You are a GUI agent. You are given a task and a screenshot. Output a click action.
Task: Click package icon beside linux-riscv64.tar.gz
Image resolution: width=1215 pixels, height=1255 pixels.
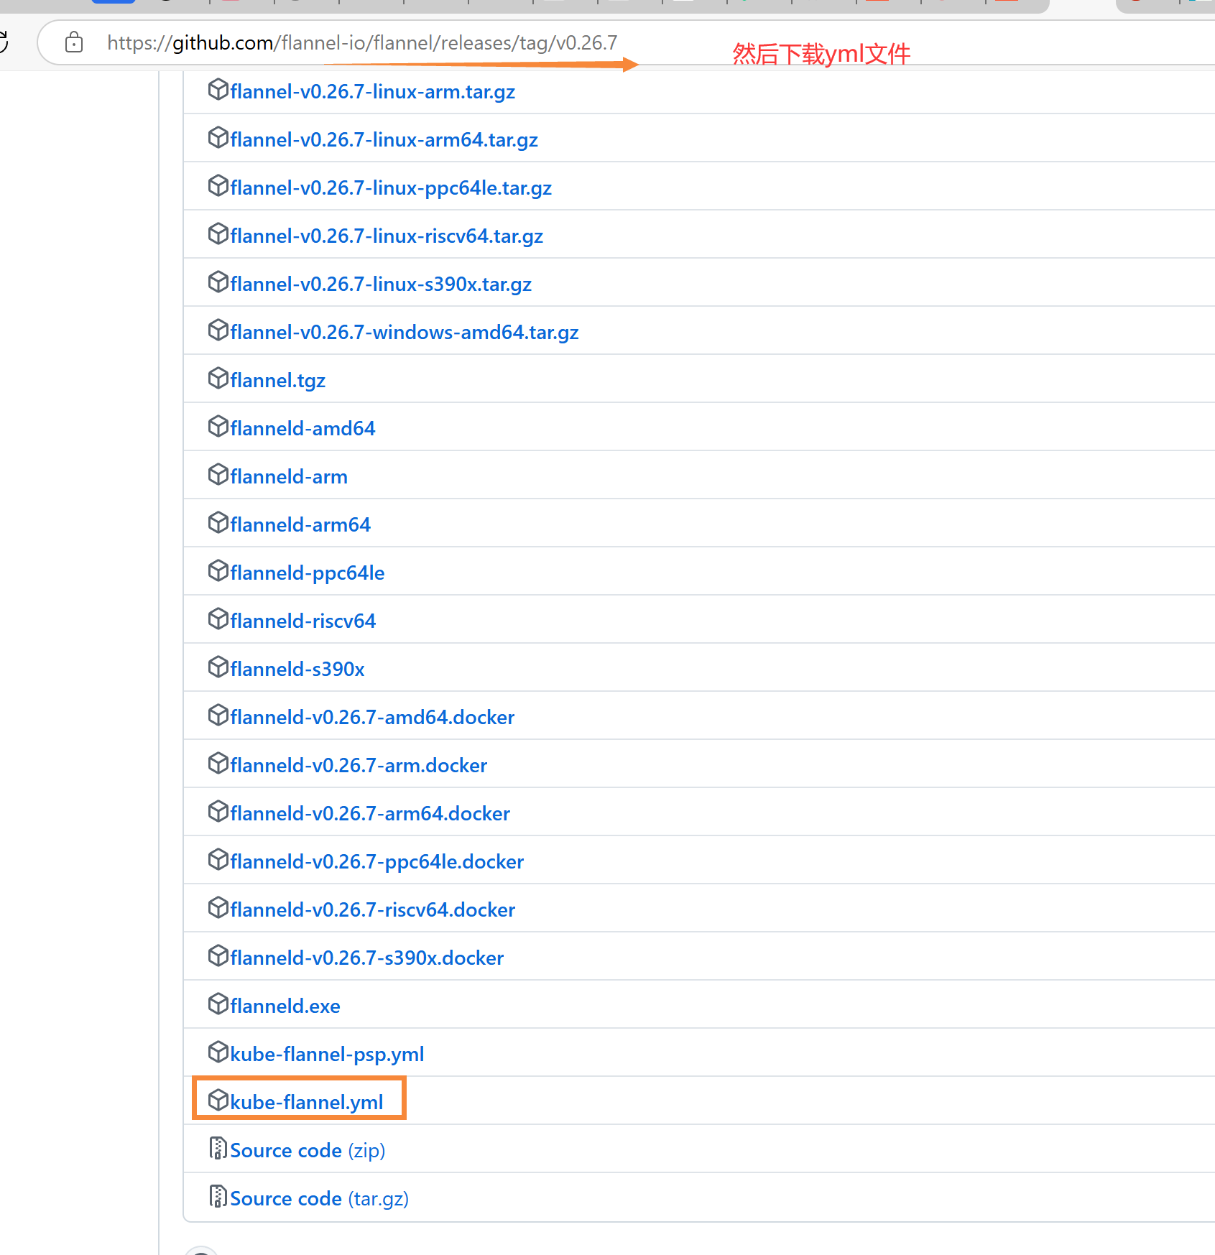[218, 233]
